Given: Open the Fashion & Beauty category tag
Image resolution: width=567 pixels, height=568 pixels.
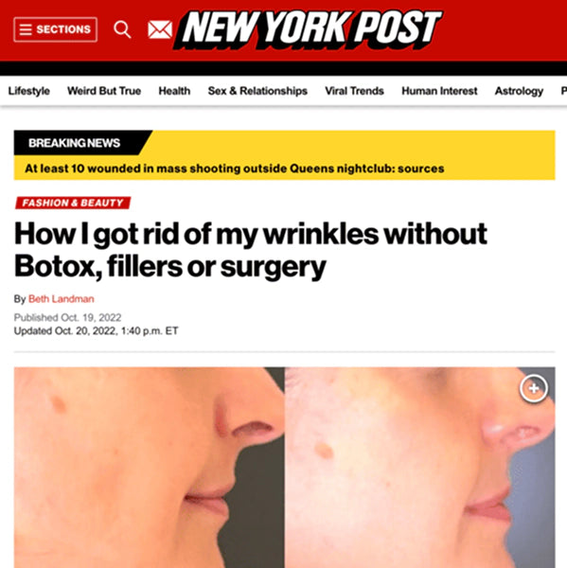Looking at the screenshot, I should (73, 203).
